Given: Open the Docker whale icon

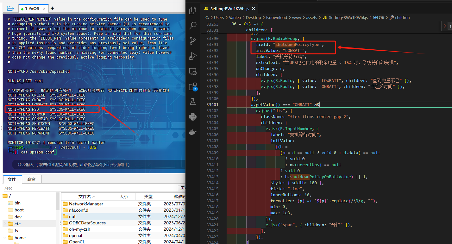Looking at the screenshot, I should click(x=192, y=132).
